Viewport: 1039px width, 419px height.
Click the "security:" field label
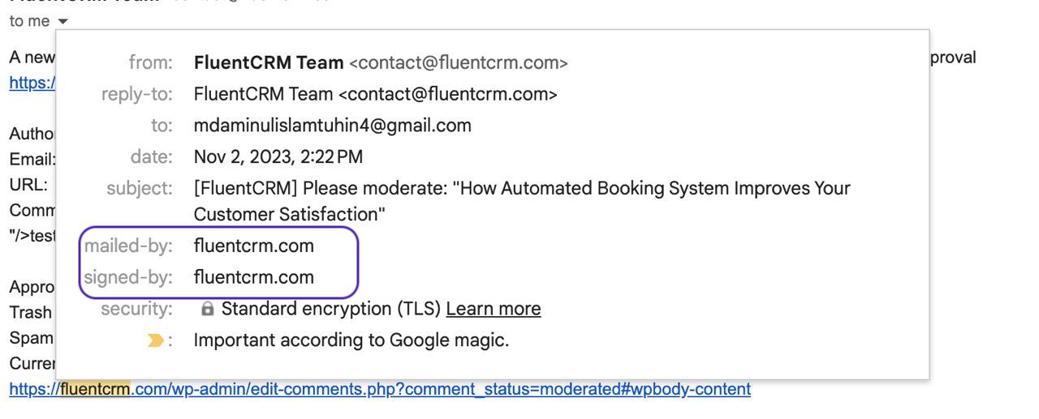click(x=136, y=309)
